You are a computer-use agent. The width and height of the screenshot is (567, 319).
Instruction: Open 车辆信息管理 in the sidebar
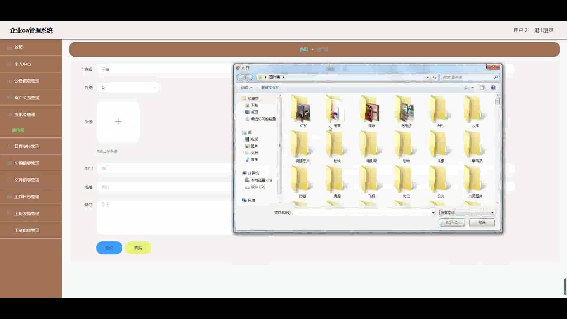pyautogui.click(x=31, y=163)
